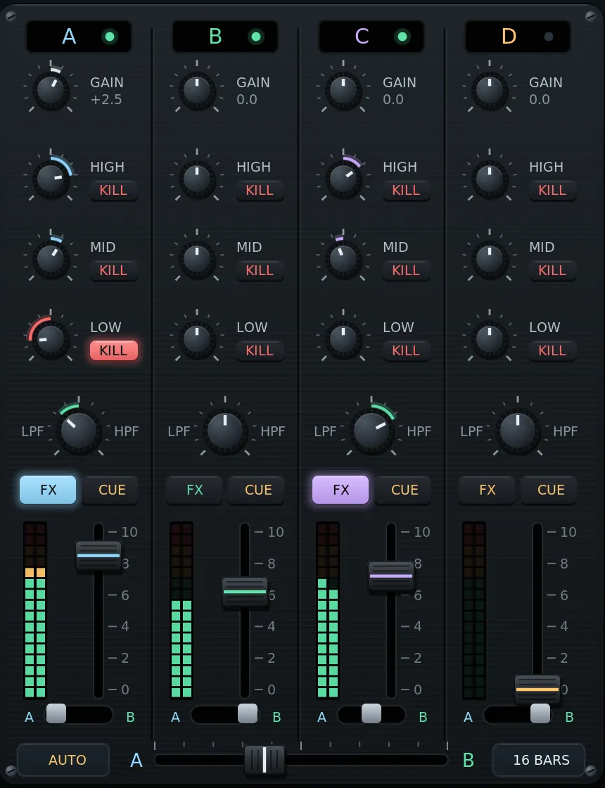
Task: Enable MID KILL on channel B
Action: pyautogui.click(x=260, y=270)
